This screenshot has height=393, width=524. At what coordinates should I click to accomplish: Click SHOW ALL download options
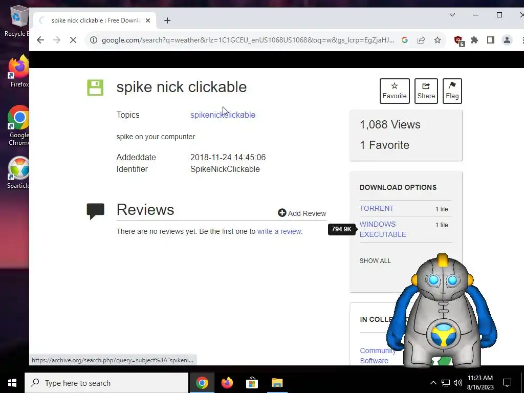pyautogui.click(x=375, y=260)
